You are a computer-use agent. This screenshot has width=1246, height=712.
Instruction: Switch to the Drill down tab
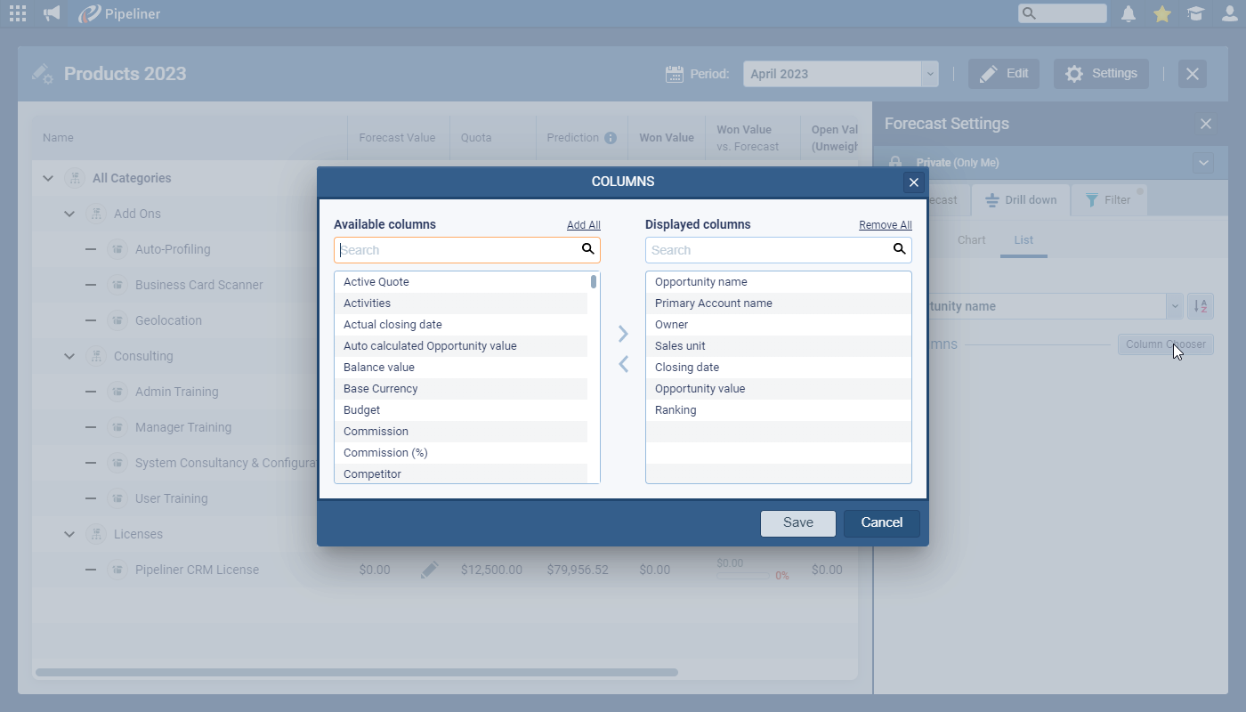click(x=1021, y=200)
